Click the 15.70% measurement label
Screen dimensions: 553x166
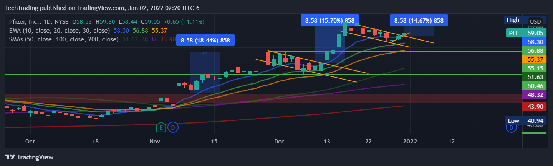pos(329,20)
